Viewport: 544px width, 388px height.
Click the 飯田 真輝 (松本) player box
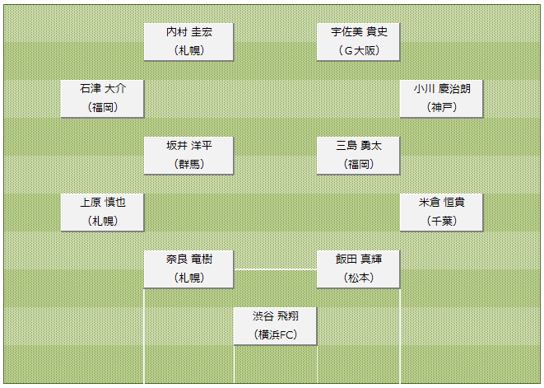tap(358, 269)
